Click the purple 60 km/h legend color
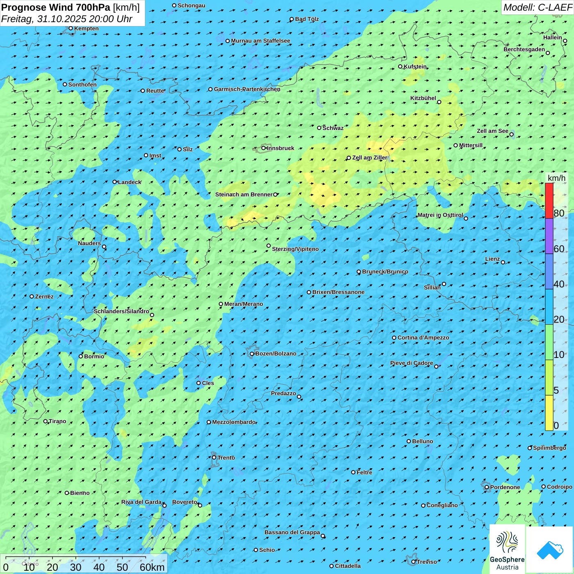Screen dimensions: 574x574 click(x=549, y=236)
